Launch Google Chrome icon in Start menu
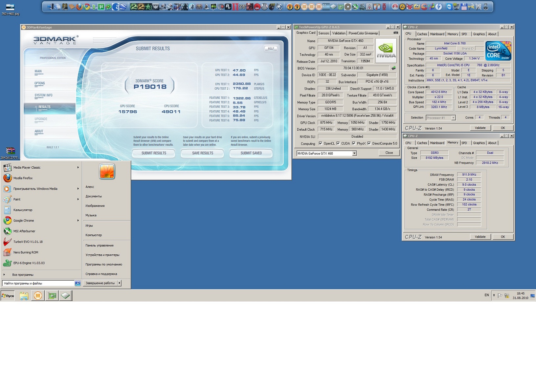 pyautogui.click(x=7, y=221)
